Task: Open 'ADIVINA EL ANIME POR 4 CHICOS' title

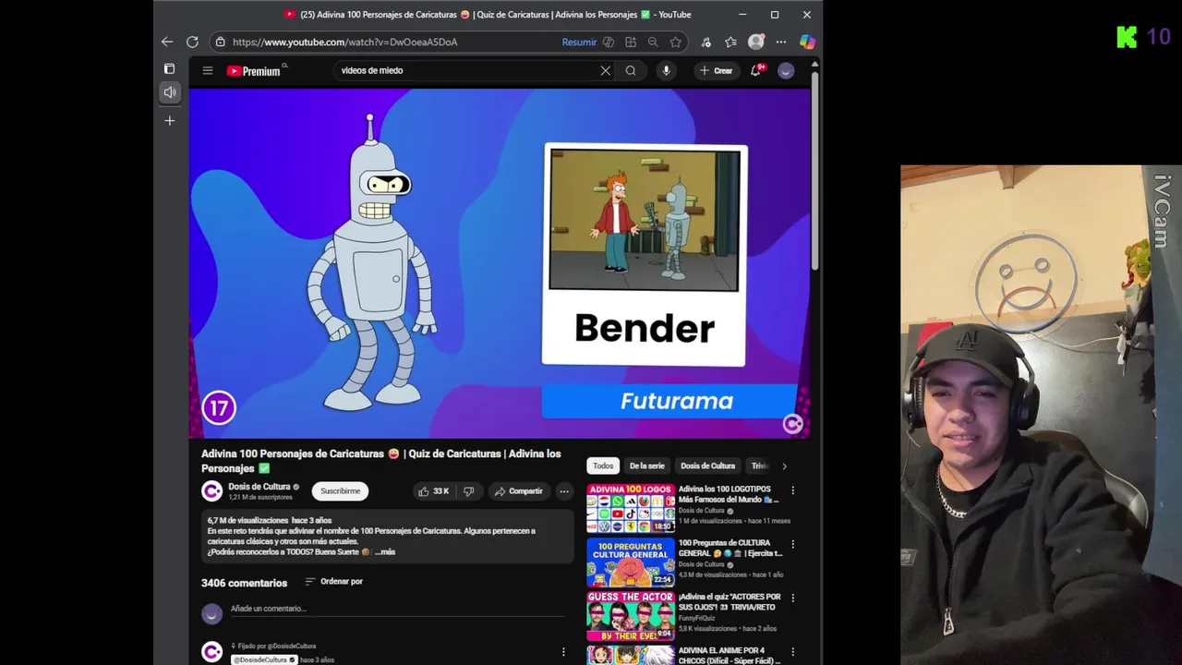Action: tap(728, 656)
